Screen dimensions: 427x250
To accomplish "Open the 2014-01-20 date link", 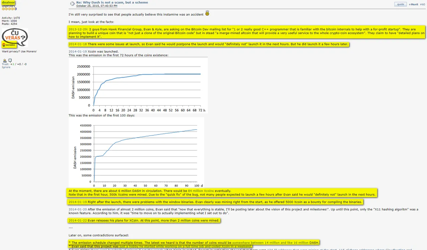I will [x=78, y=209].
